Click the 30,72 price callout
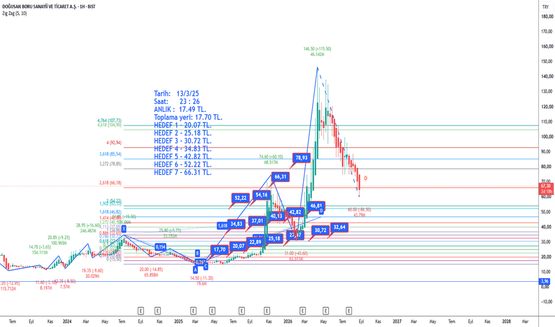The width and height of the screenshot is (555, 327). [320, 231]
